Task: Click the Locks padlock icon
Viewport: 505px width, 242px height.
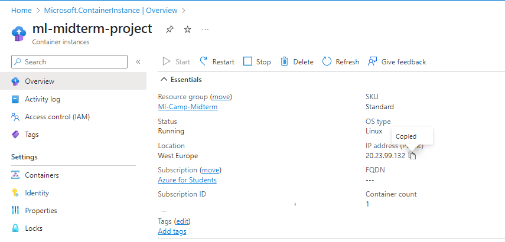Action: pos(15,228)
